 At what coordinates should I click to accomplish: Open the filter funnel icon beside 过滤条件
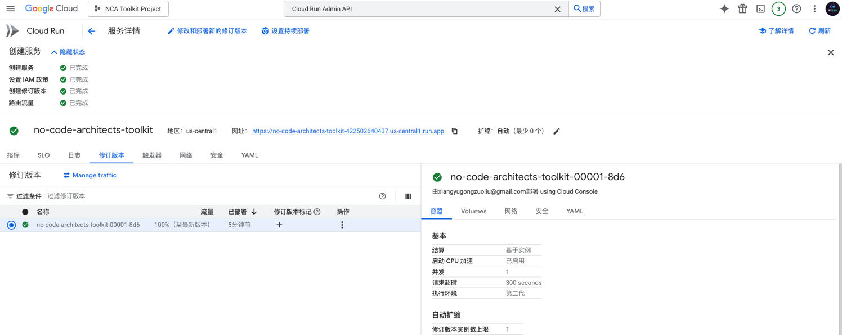point(10,196)
